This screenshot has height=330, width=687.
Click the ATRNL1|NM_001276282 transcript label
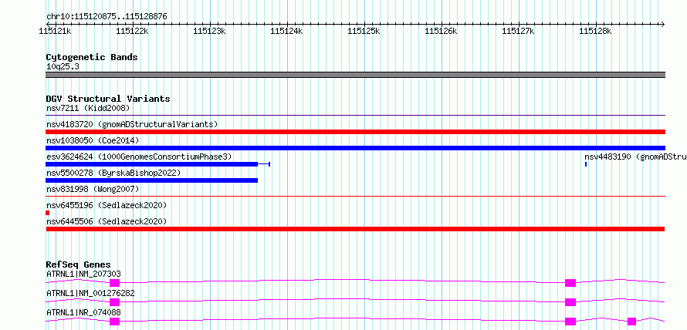[90, 293]
